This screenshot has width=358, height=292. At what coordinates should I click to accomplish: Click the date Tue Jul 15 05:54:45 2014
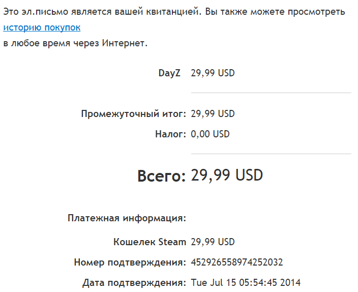[x=246, y=283]
